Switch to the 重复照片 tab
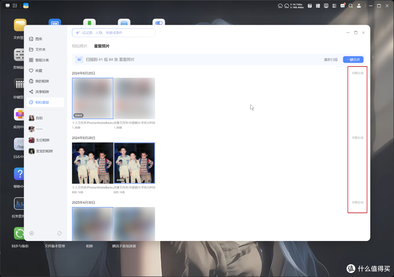 click(102, 46)
